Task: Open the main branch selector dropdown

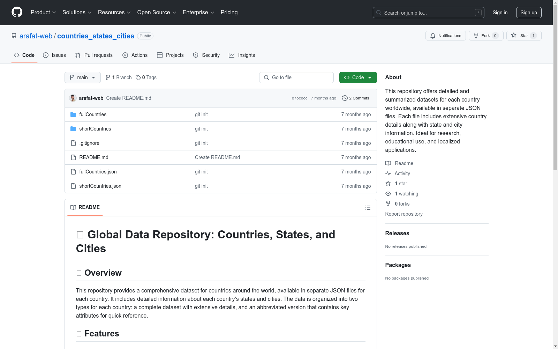Action: (x=83, y=77)
